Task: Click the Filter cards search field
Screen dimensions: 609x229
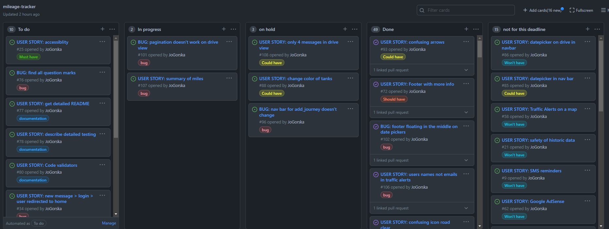Action: click(466, 10)
